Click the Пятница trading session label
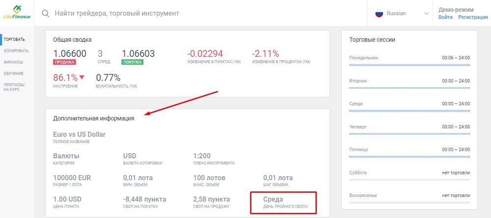The image size is (491, 218). tap(358, 149)
